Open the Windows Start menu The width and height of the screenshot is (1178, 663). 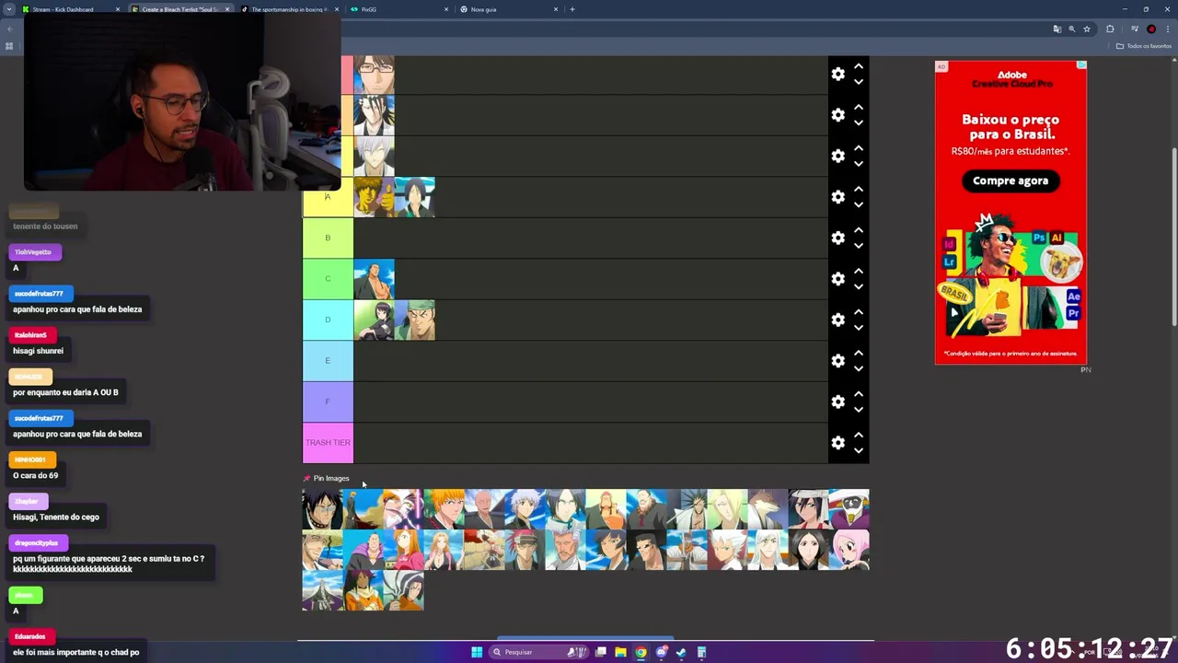pos(477,652)
